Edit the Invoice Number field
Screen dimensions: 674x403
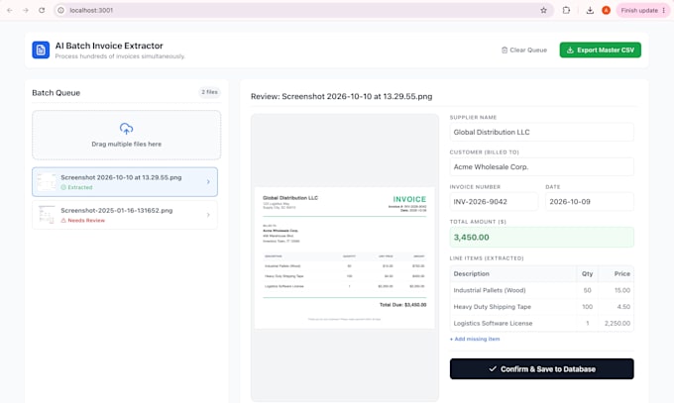[x=494, y=202]
